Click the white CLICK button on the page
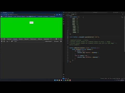This screenshot has width=125, height=93. (32, 22)
